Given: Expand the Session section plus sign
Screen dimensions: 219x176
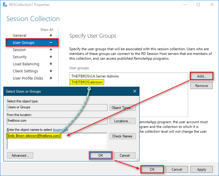Looking at the screenshot, I should pyautogui.click(x=51, y=50).
